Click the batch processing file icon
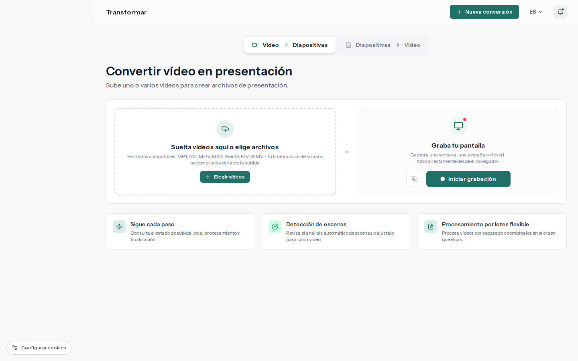 pyautogui.click(x=431, y=227)
